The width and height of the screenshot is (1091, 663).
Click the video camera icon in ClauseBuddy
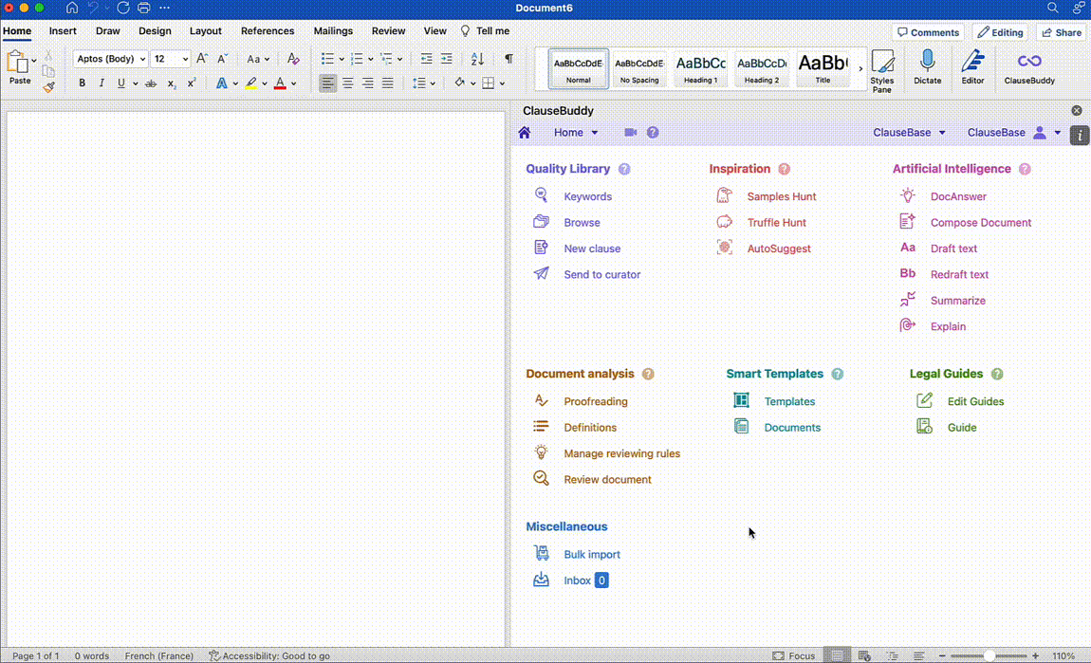coord(630,132)
